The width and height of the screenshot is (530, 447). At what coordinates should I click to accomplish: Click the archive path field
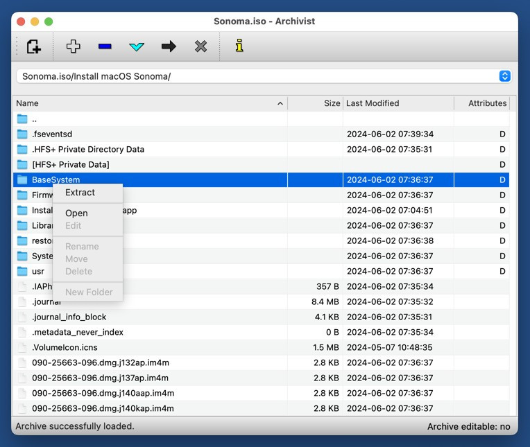click(x=264, y=76)
